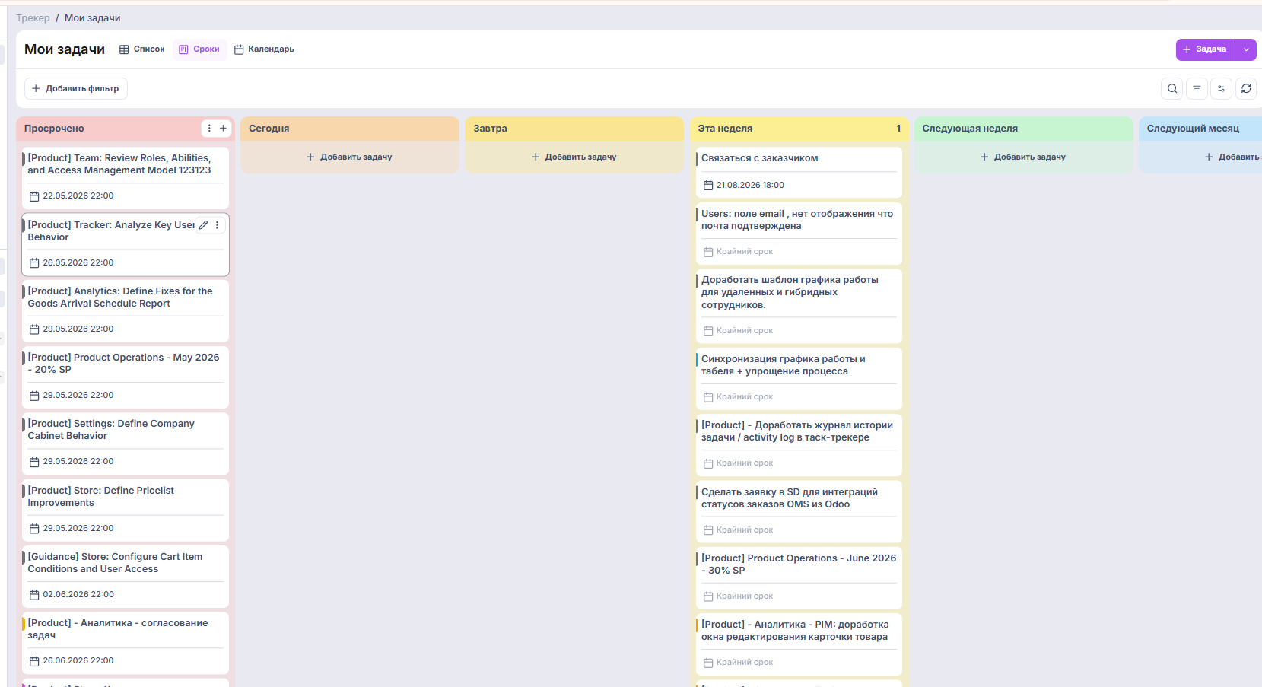Go to Трекер in the breadcrumb

tap(33, 18)
